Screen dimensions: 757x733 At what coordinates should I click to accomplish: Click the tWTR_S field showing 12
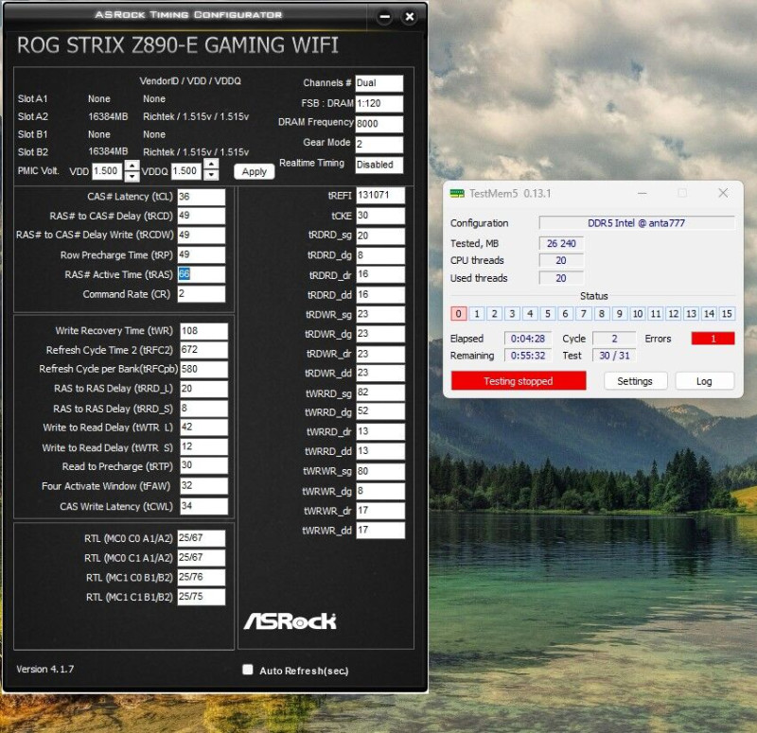[x=203, y=446]
